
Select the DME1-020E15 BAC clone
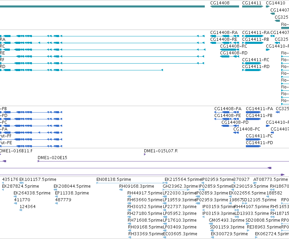[x=163, y=161]
